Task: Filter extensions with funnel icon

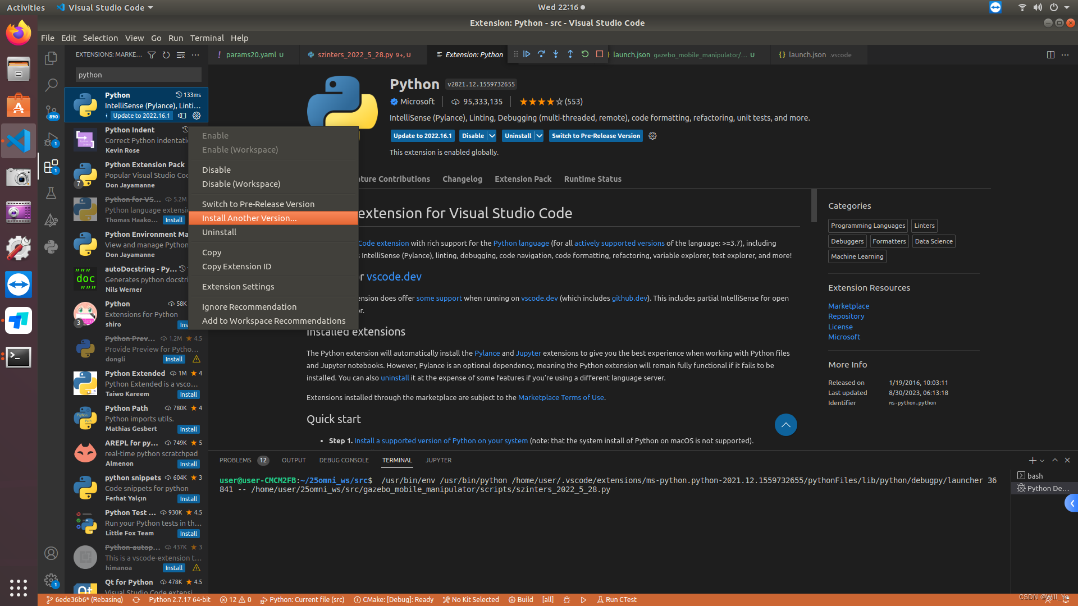Action: point(152,55)
